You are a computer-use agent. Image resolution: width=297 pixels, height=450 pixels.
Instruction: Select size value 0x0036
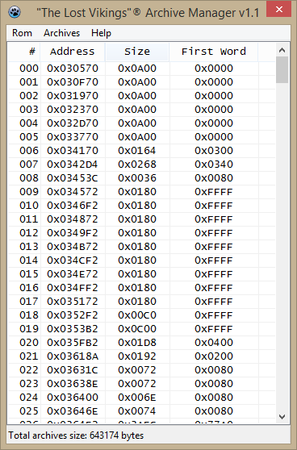137,178
